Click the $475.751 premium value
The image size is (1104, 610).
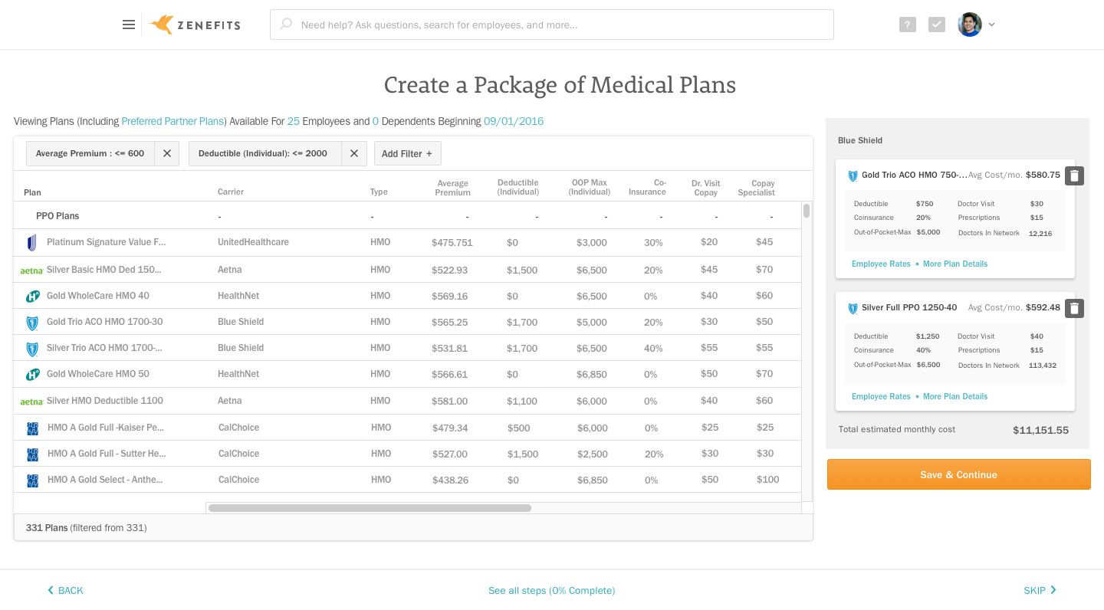click(452, 243)
